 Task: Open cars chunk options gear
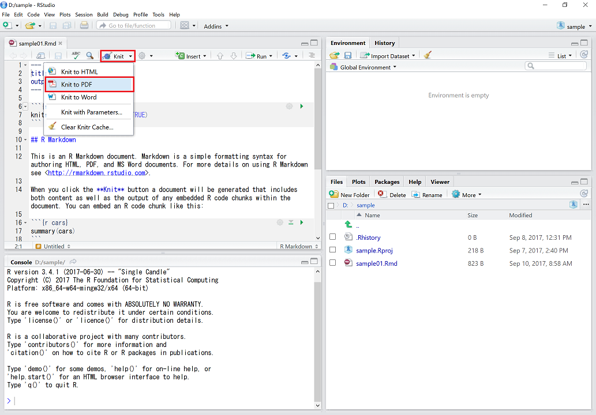point(280,222)
